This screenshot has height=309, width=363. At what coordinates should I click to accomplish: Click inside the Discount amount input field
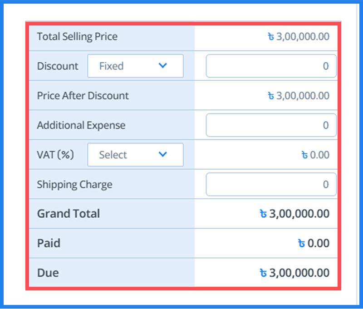click(x=271, y=66)
